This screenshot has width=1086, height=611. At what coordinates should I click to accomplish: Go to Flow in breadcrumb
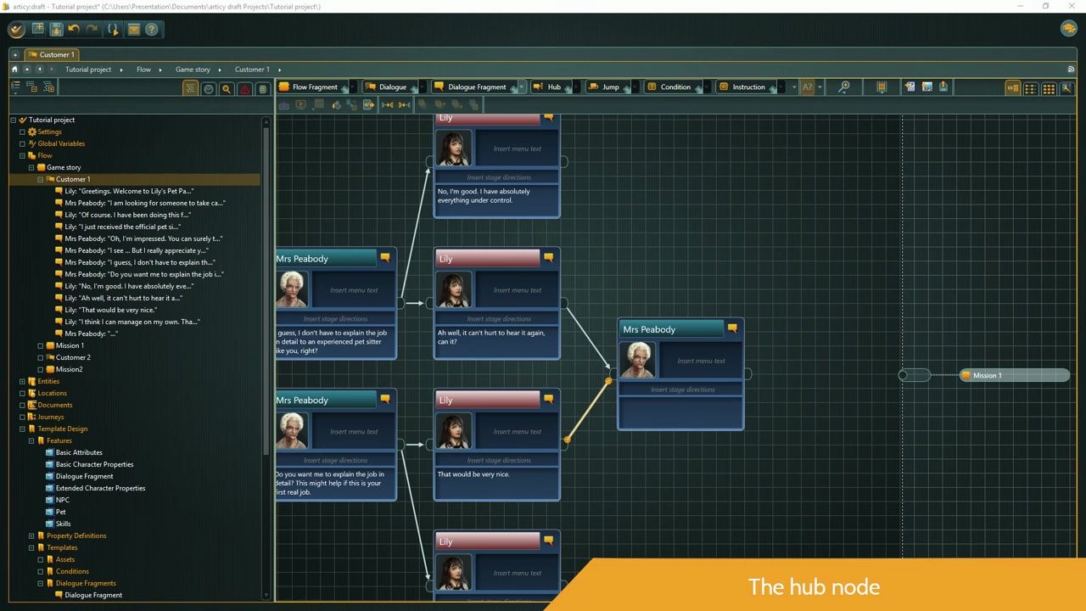coord(143,70)
